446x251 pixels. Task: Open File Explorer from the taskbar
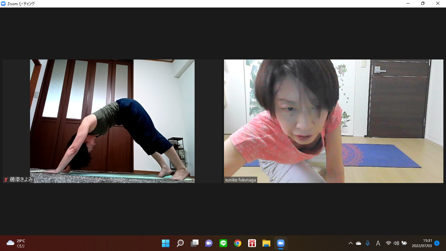[266, 243]
